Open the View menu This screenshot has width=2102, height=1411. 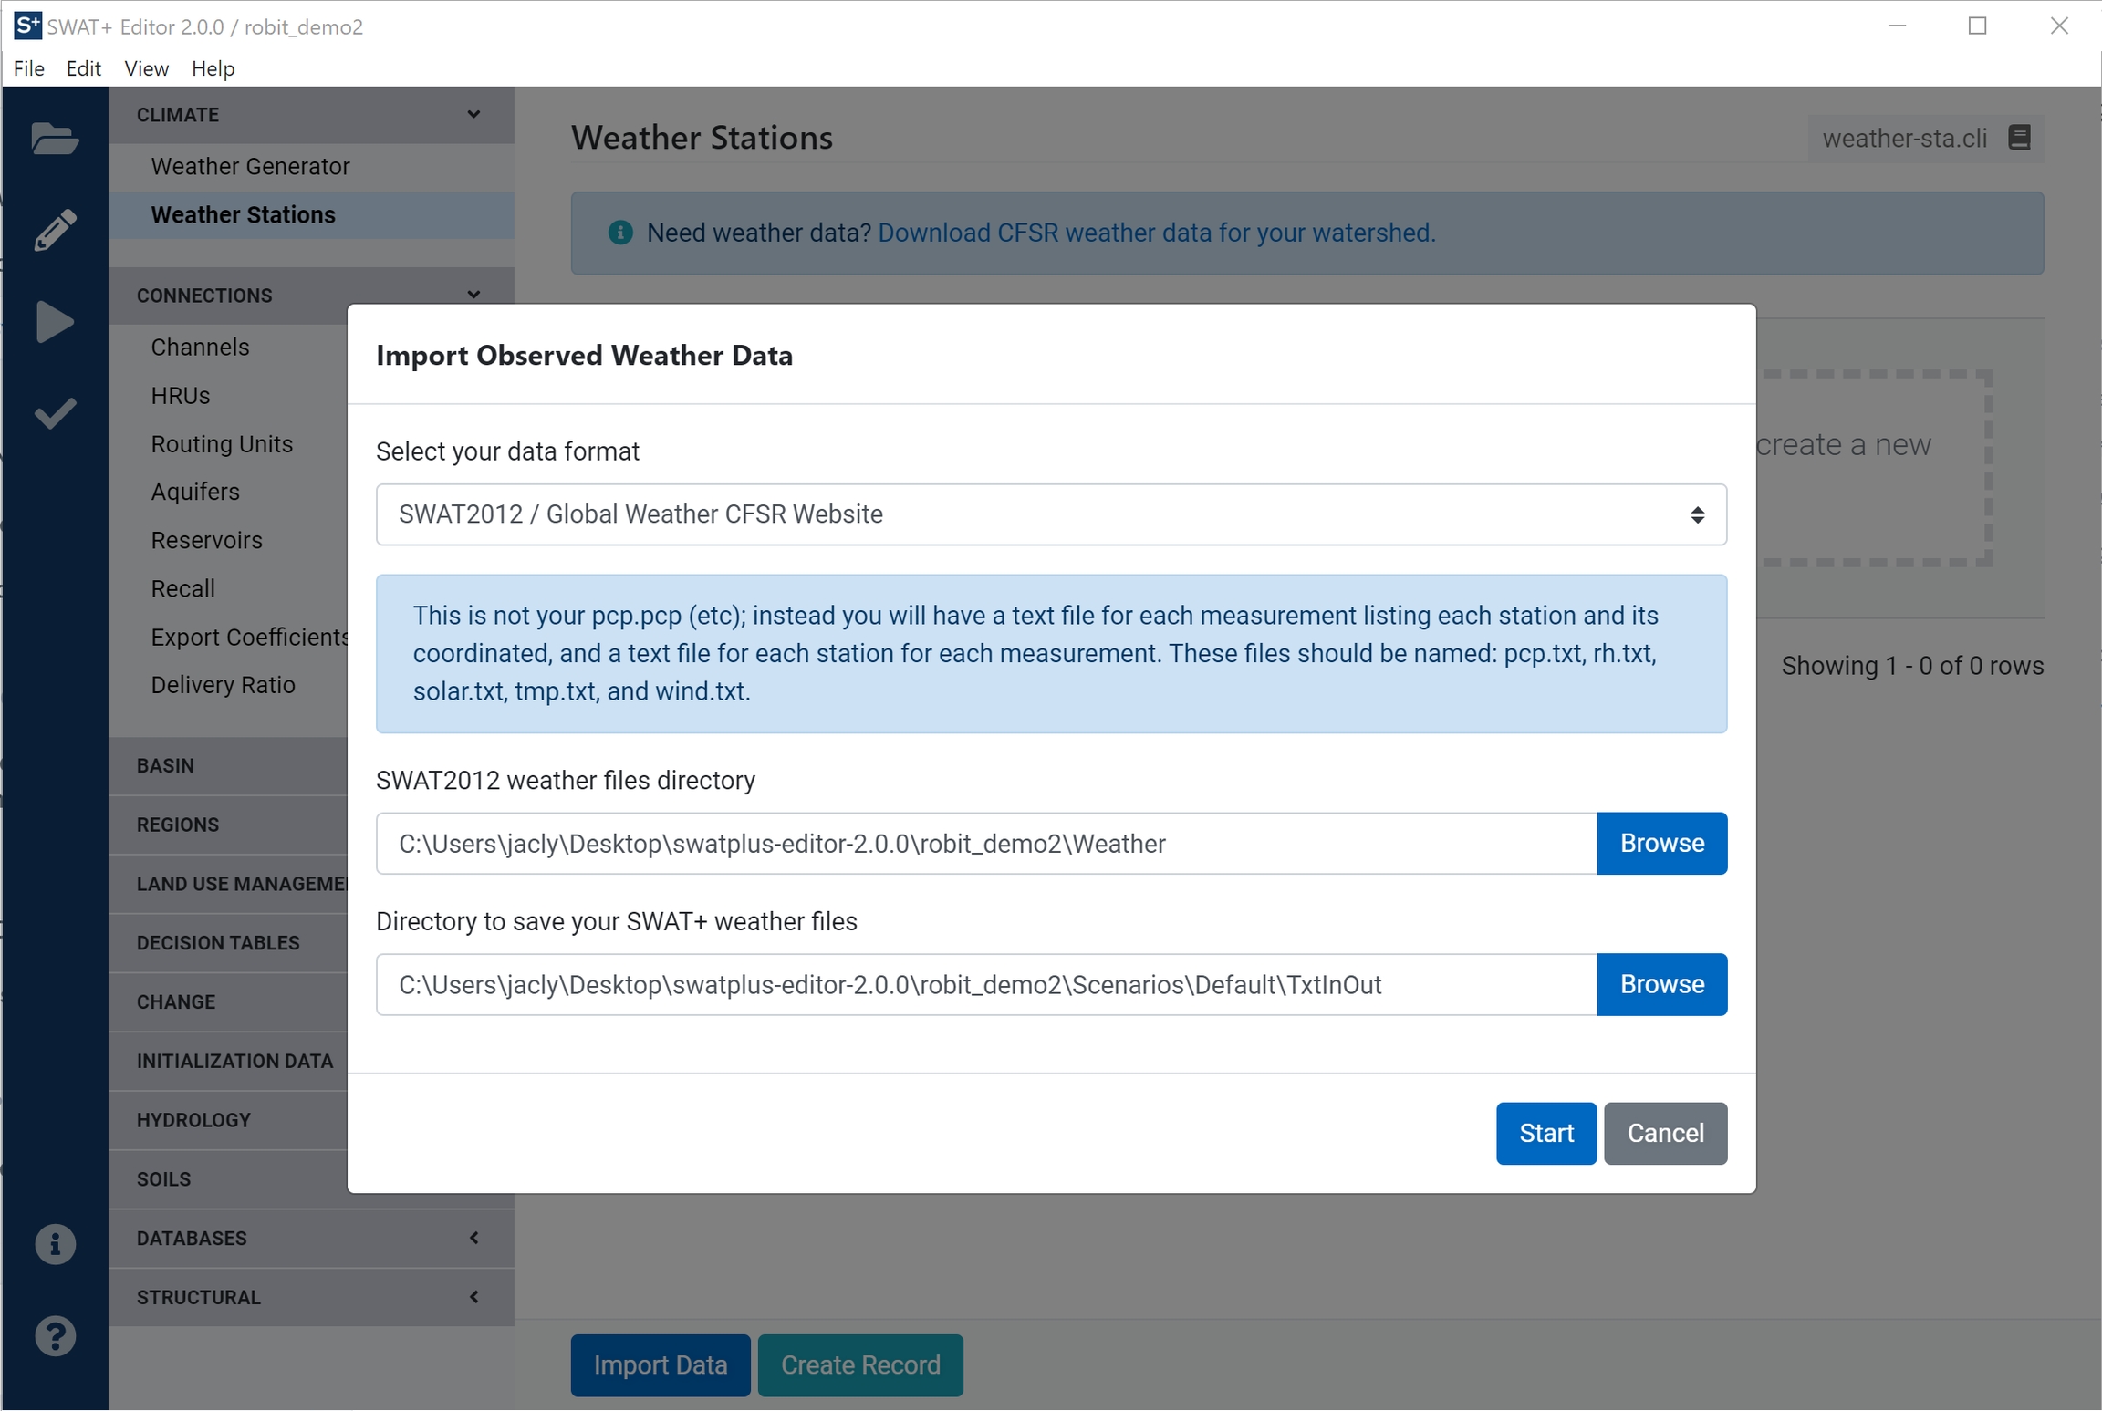pos(146,68)
